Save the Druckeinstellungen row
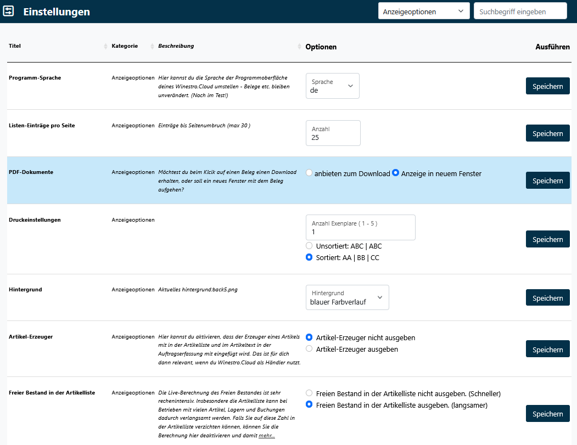The image size is (577, 445). (547, 239)
